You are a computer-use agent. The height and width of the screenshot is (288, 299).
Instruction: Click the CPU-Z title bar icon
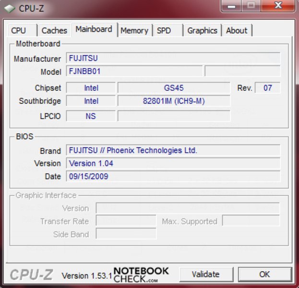(10, 8)
